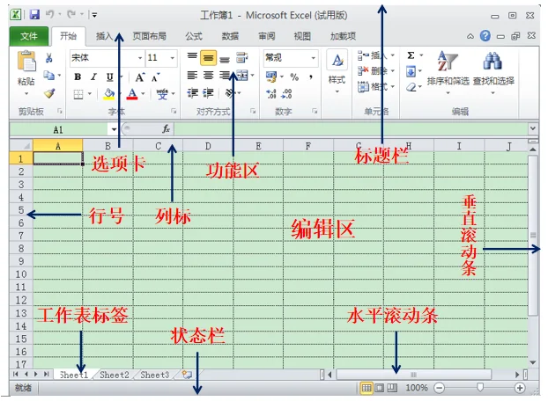Screen dimensions: 548x401
Task: Click the Redo icon in quick access toolbar
Action: [x=71, y=15]
